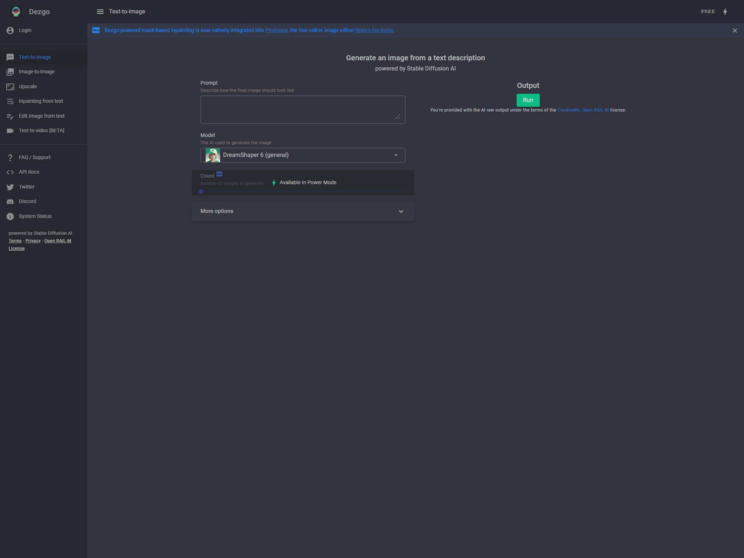
Task: Click the Count slider handle
Action: pos(201,192)
